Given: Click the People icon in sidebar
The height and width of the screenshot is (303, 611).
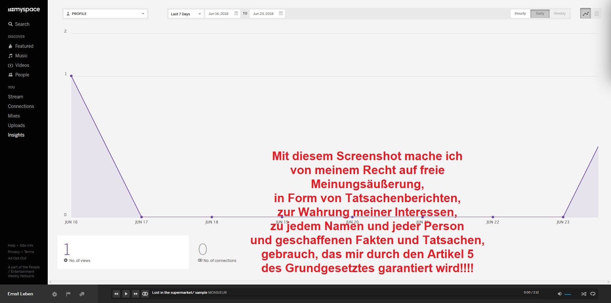Looking at the screenshot, I should point(10,75).
